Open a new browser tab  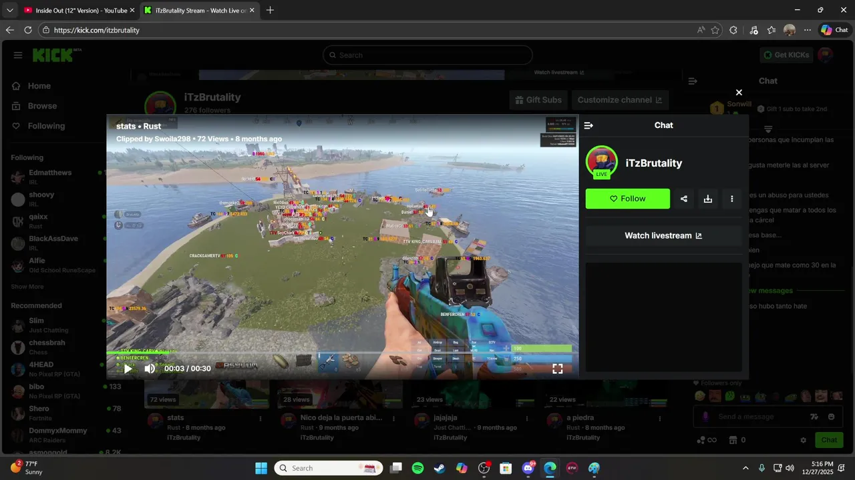tap(270, 11)
